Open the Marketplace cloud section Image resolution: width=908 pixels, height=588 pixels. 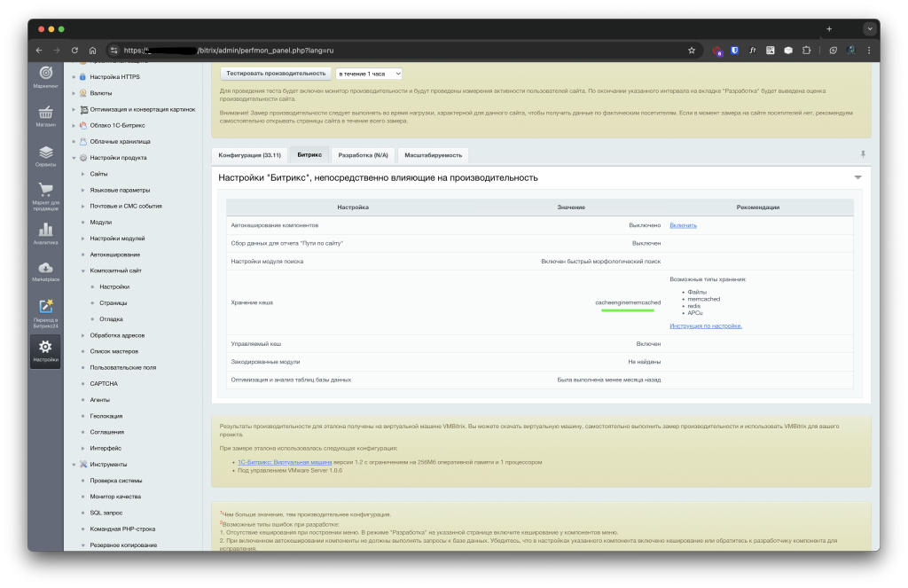(x=45, y=271)
